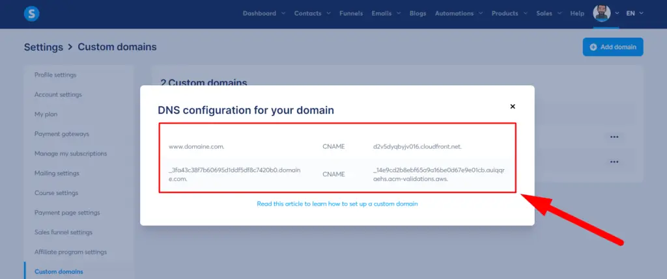Open Payment gateways settings
Screen dimensions: 667x279
62,134
